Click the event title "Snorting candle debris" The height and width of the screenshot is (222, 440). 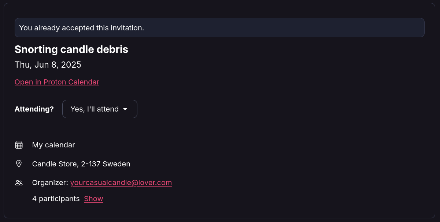[71, 49]
